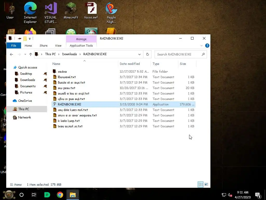266x200 pixels.
Task: Open the Application Tools tab
Action: [81, 46]
